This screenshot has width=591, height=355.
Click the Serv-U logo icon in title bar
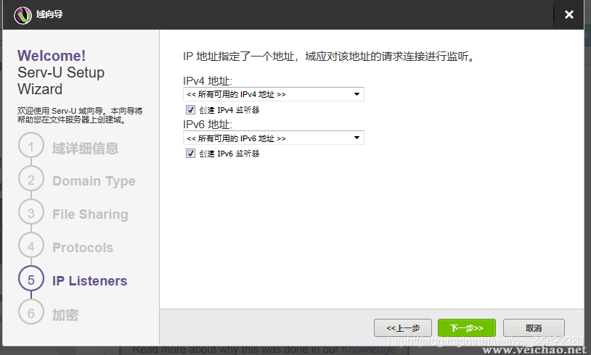tap(23, 15)
